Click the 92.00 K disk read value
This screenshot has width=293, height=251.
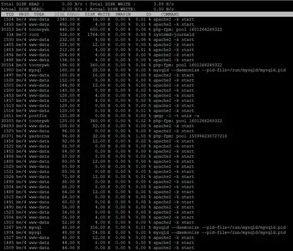[x=71, y=141]
